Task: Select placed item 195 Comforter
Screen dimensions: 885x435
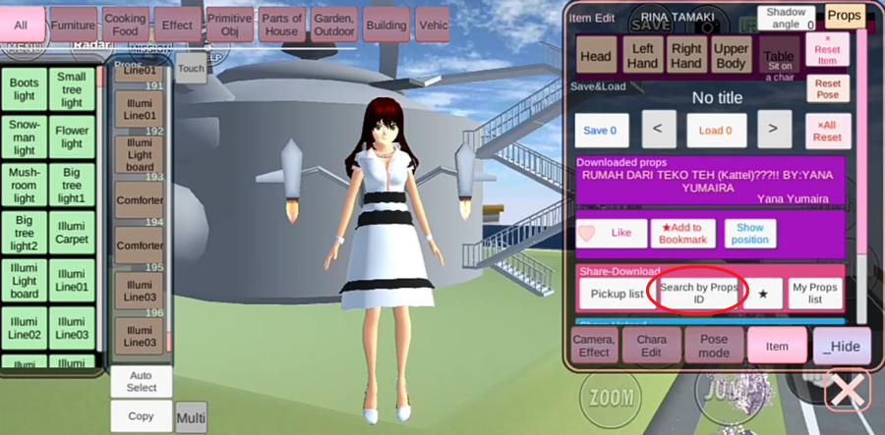Action: coord(140,245)
